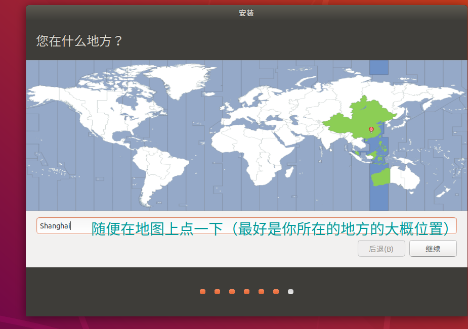The image size is (468, 329).
Task: Click the last white progress dot
Action: (x=290, y=292)
